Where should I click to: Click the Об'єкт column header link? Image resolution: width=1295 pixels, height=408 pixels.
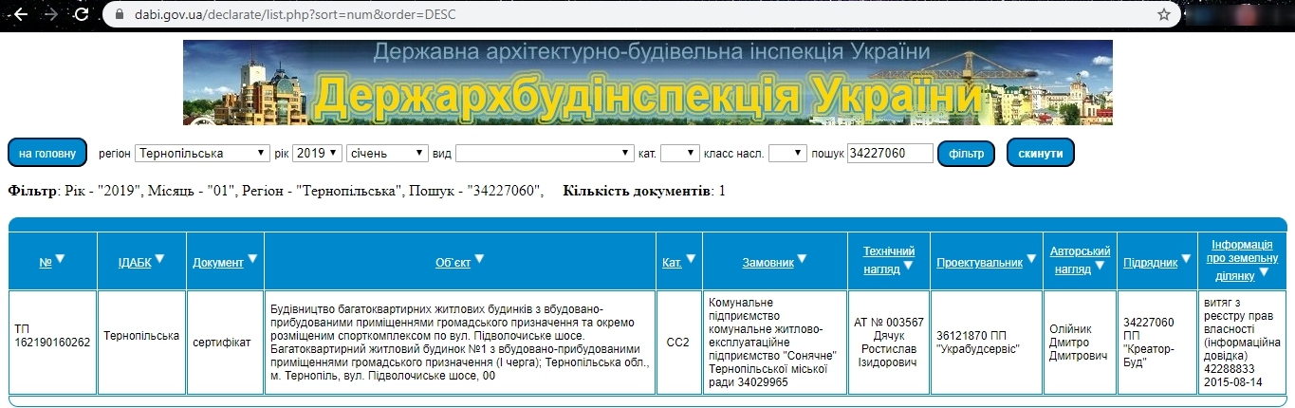[x=453, y=262]
